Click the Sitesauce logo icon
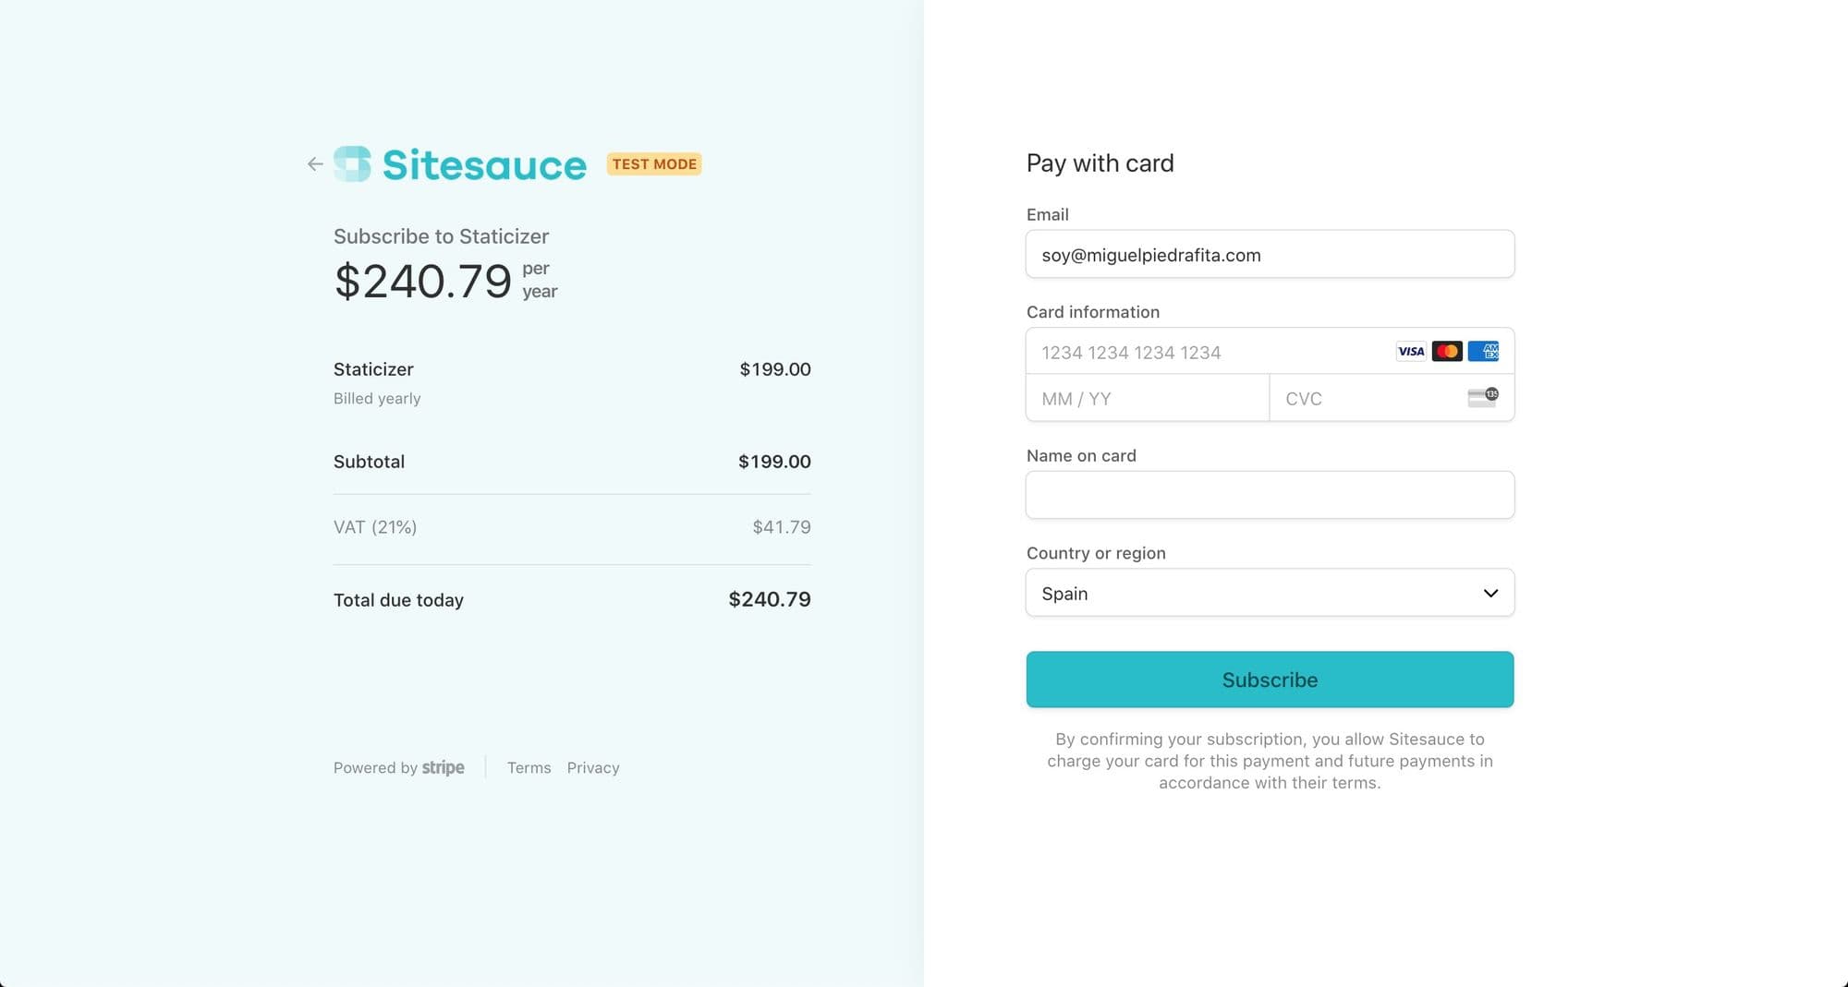The width and height of the screenshot is (1848, 987). tap(352, 164)
